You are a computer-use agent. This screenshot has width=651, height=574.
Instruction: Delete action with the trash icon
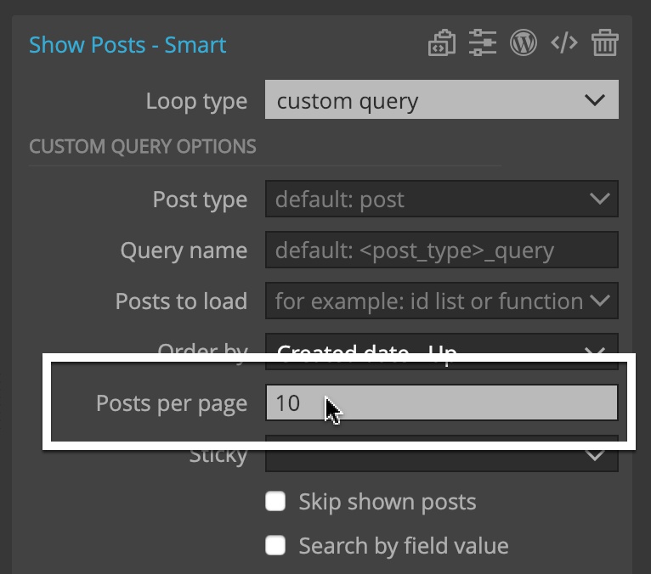pyautogui.click(x=605, y=42)
